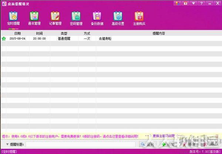222x154 pixels.
Task: Select the date cell 2015-08-04
Action: point(17,38)
